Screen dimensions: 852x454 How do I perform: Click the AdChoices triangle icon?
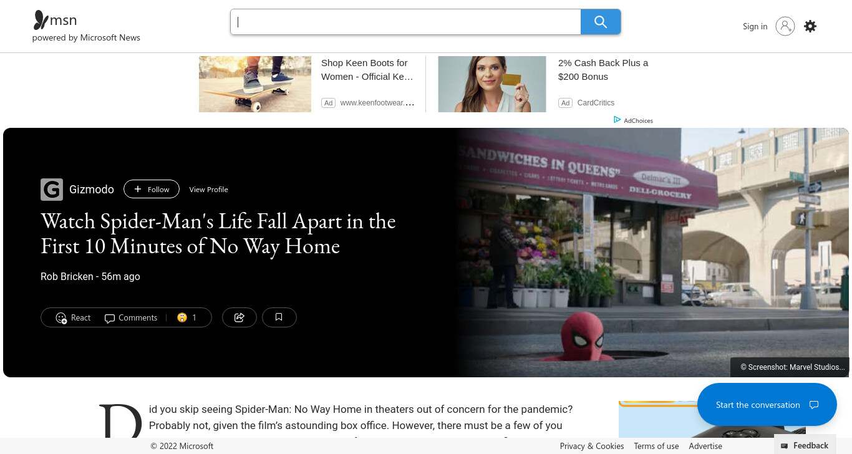617,120
